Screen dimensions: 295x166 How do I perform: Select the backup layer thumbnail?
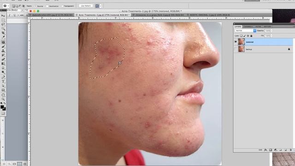[241, 49]
